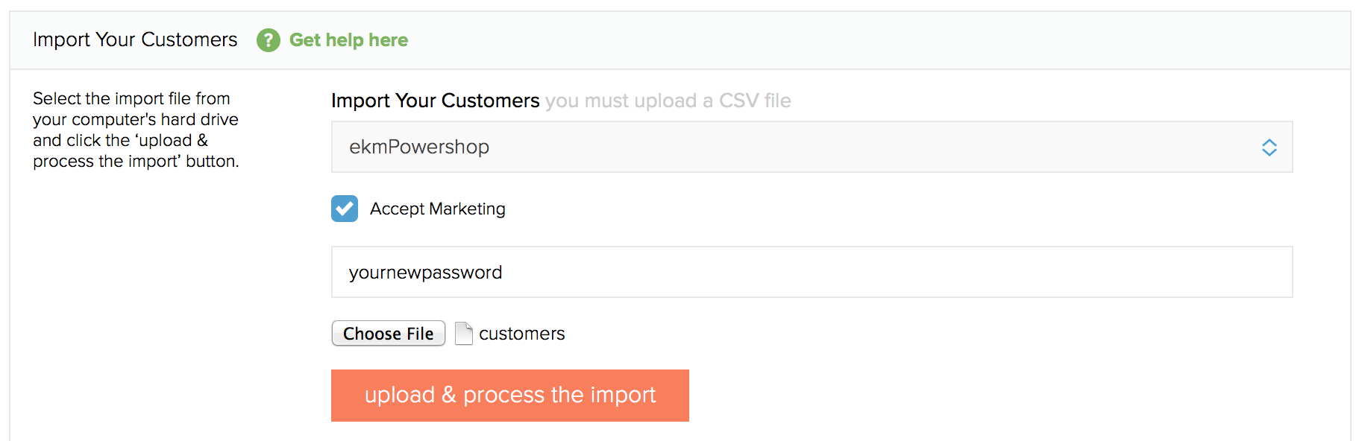Click the blue up-down arrows on the select box
1365x441 pixels.
tap(1269, 147)
